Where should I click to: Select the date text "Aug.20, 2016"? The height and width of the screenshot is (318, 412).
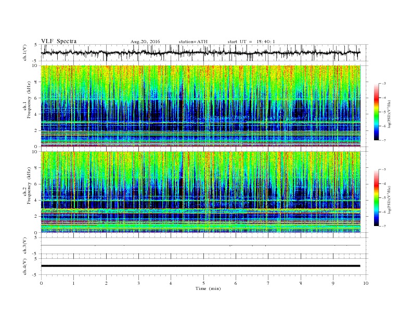click(145, 42)
